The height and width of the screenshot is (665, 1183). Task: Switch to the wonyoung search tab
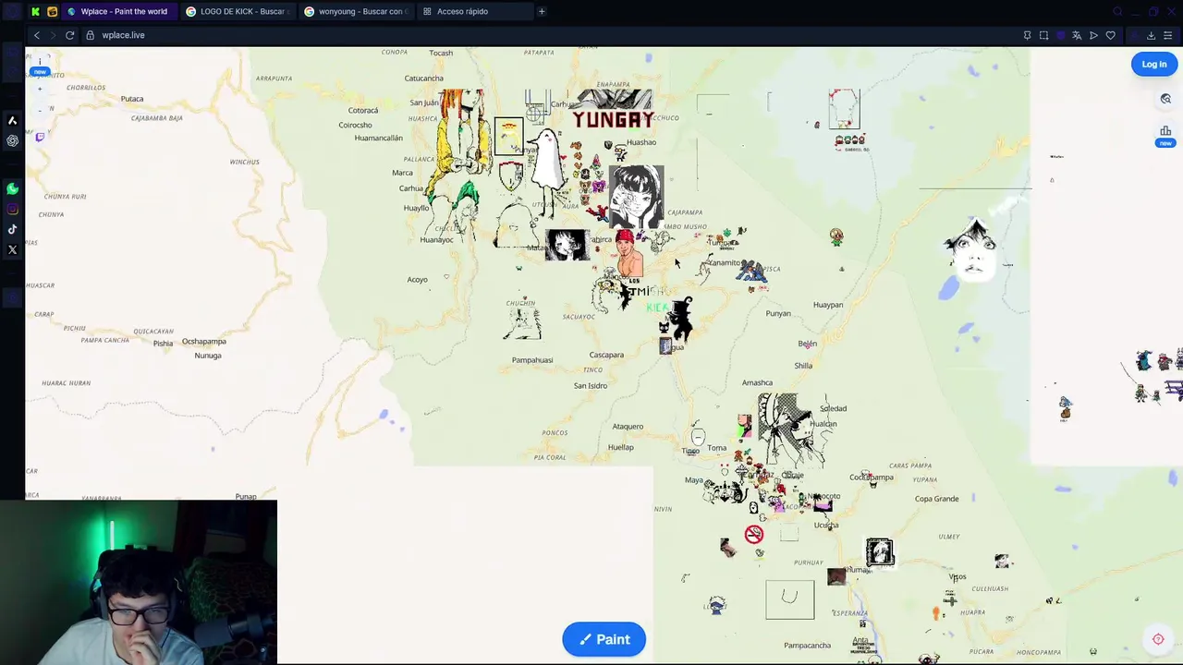pos(355,11)
